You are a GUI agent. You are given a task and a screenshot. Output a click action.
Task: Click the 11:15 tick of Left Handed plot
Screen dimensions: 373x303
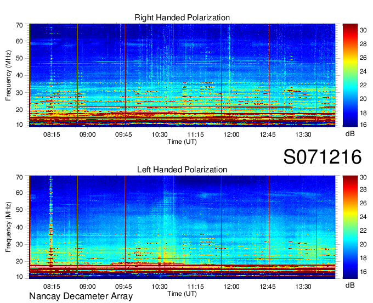tap(195, 287)
